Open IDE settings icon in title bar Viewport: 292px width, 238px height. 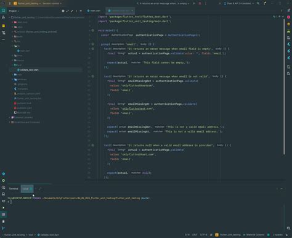(x=265, y=4)
